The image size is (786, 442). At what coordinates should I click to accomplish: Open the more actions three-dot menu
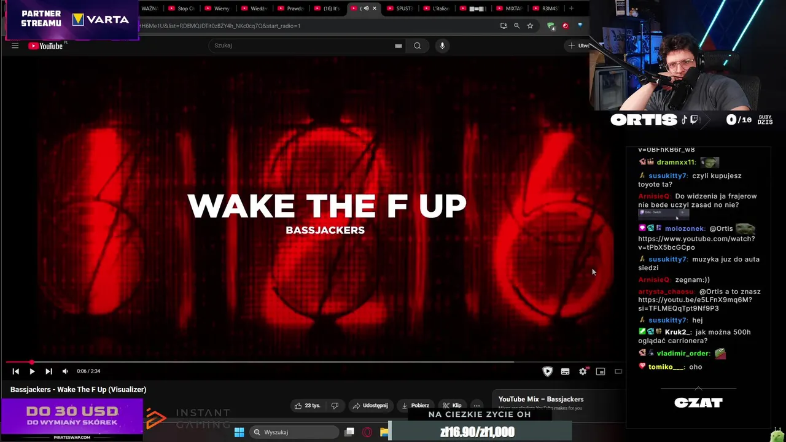point(477,405)
